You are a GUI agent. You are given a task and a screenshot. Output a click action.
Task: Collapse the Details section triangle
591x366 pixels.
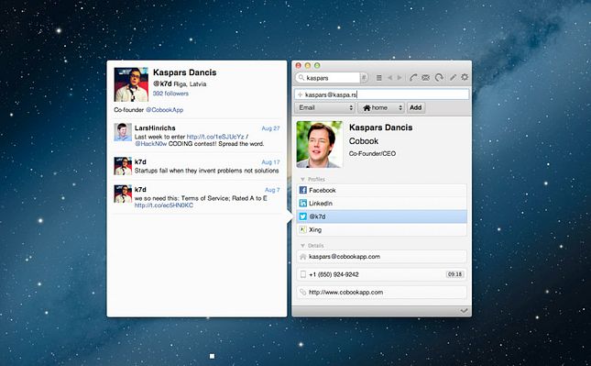tap(302, 246)
